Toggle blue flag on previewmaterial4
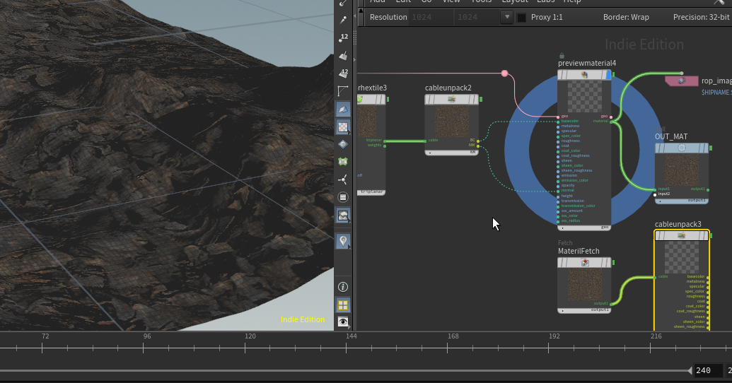The image size is (732, 383). (608, 75)
